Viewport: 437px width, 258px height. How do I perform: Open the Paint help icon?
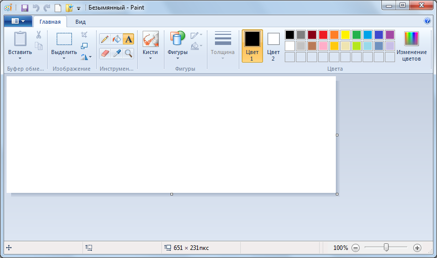(427, 21)
